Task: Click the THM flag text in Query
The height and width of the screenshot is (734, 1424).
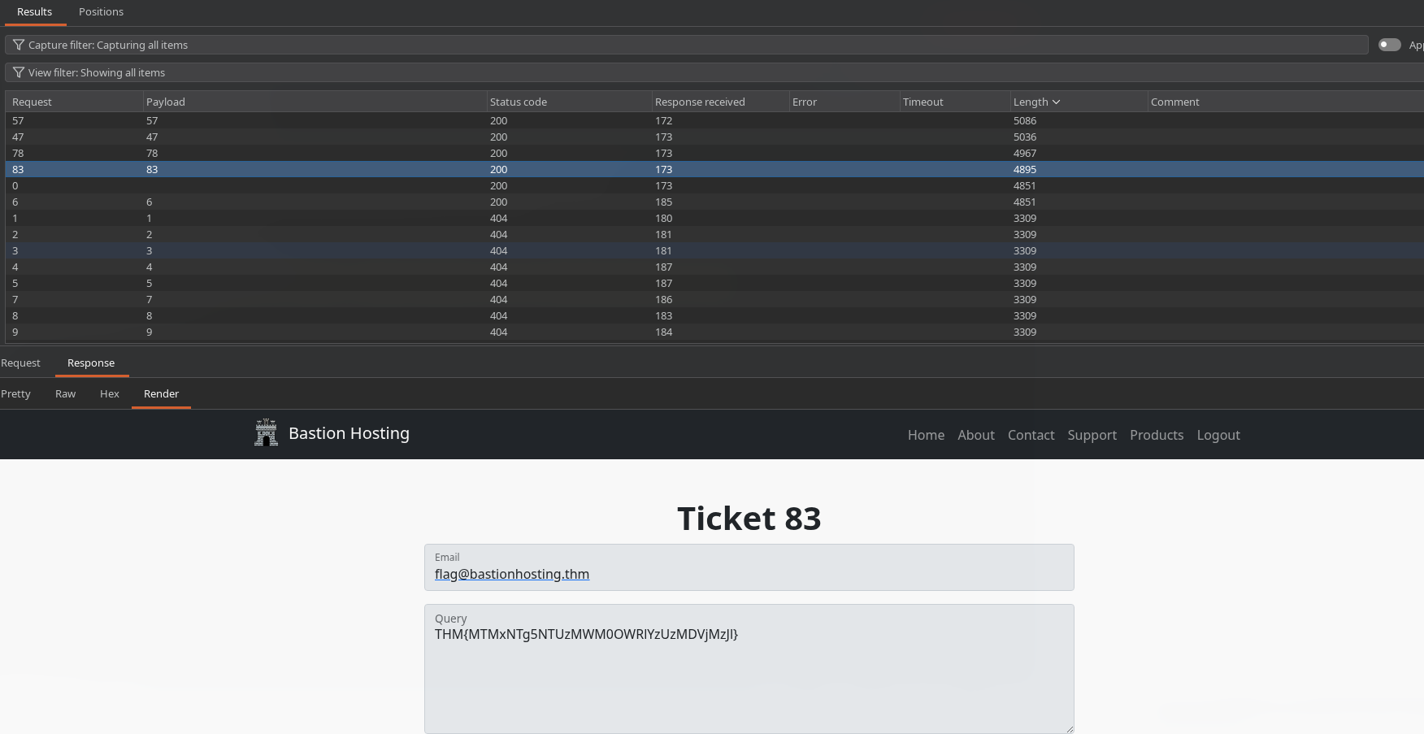Action: [586, 634]
